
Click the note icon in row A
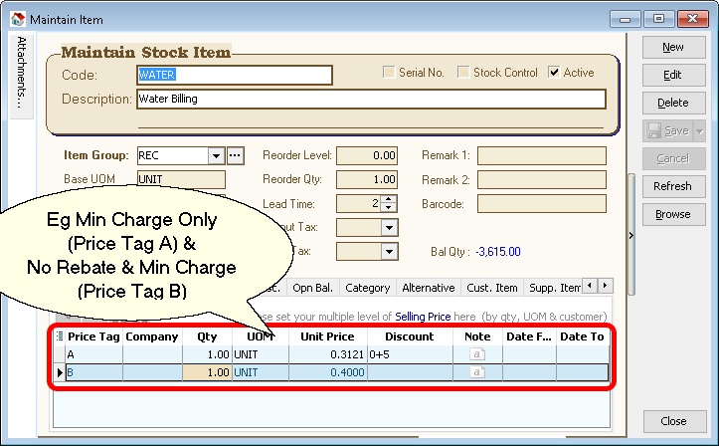point(476,354)
